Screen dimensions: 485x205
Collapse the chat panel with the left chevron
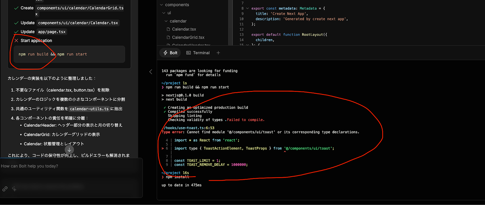151,72
